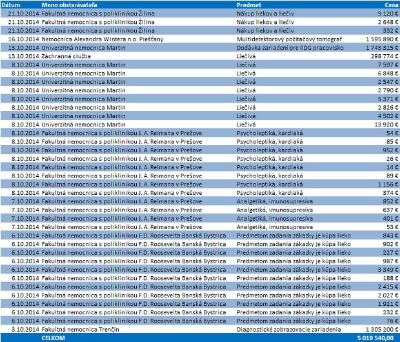Select Multidetektorový počítačový tomograf cell

click(x=289, y=39)
